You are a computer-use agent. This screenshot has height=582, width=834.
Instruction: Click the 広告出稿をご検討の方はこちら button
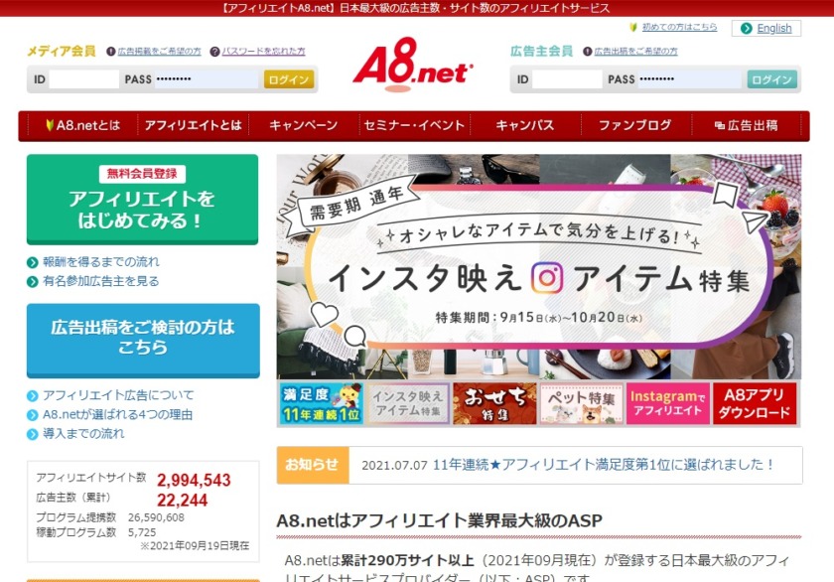point(143,341)
